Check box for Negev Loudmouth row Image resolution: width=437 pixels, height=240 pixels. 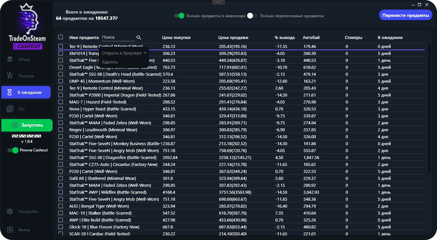pos(61,130)
